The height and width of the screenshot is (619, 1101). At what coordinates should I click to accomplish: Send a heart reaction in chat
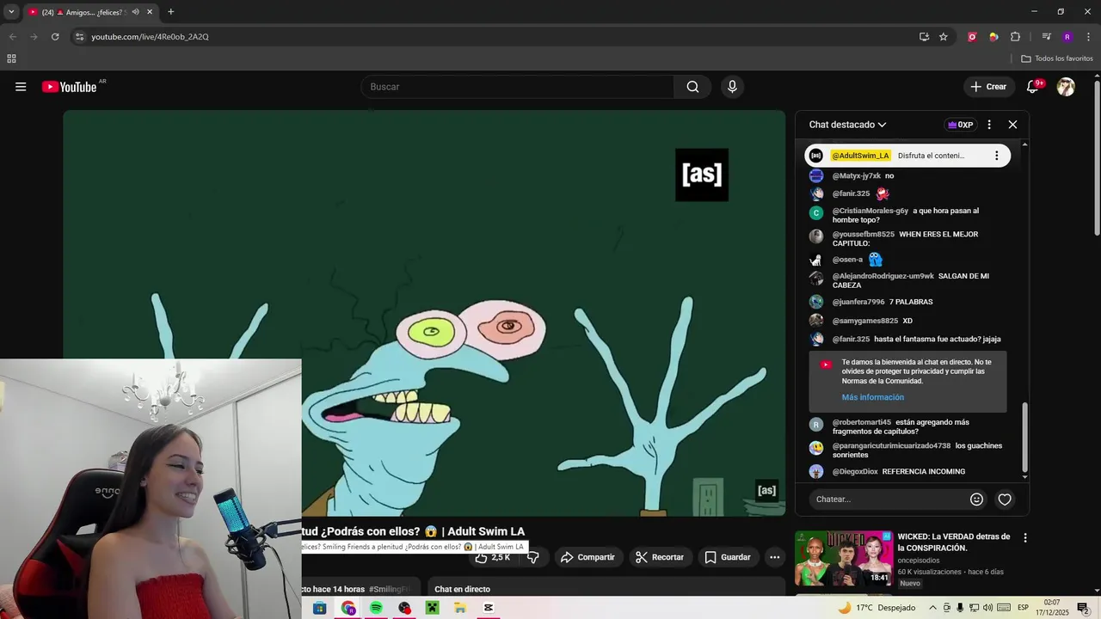click(x=1004, y=499)
